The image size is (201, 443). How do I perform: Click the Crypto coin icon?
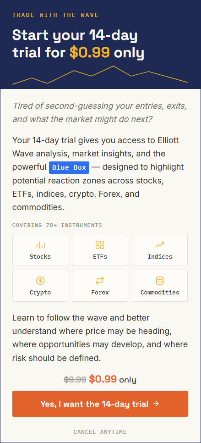[x=40, y=281]
